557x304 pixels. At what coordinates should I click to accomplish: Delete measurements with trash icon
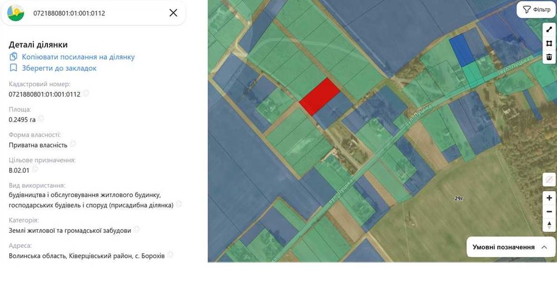pyautogui.click(x=549, y=57)
